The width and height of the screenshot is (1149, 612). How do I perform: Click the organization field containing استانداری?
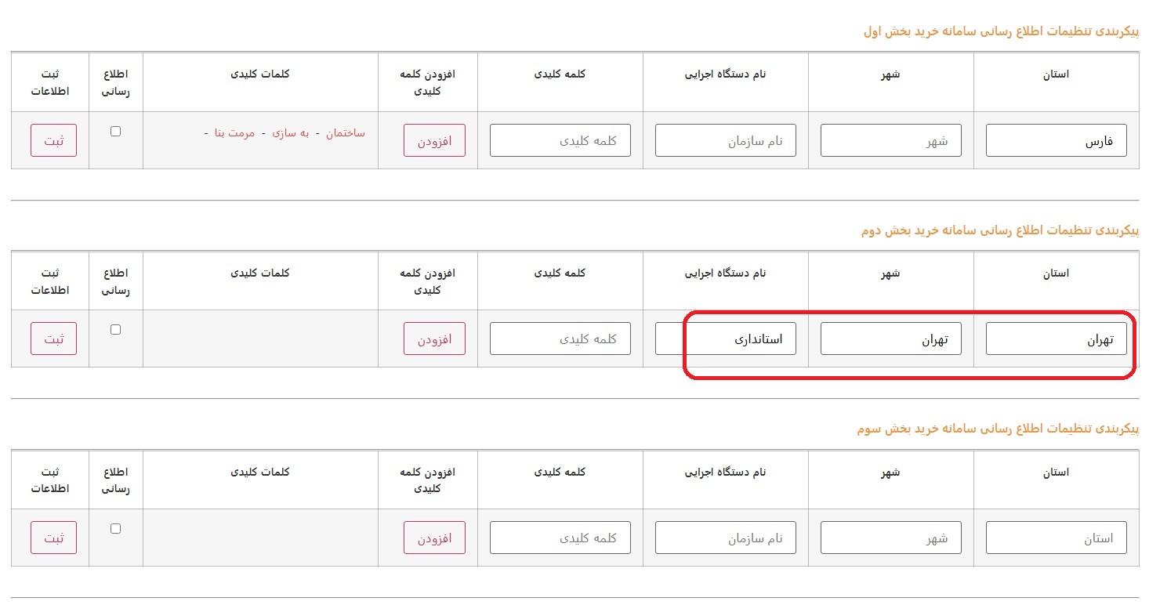click(725, 339)
